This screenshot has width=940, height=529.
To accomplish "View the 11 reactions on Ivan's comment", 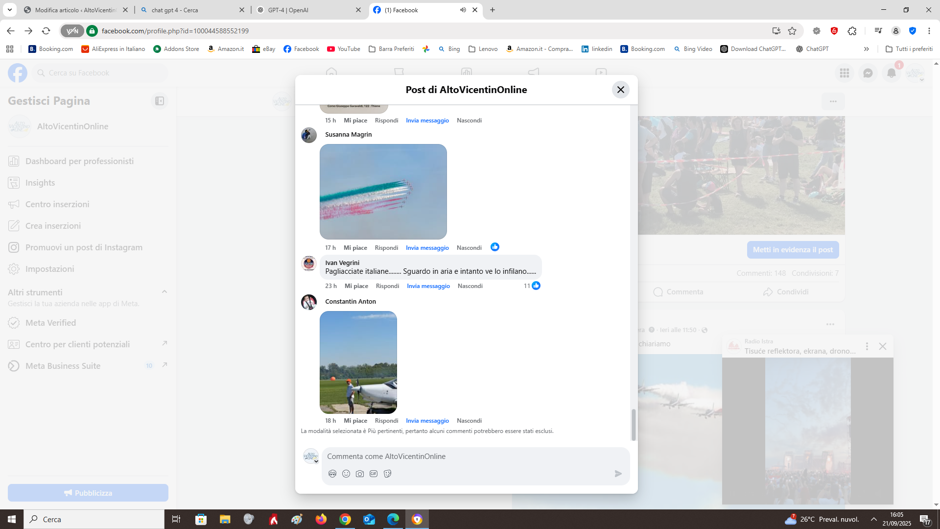I will 532,286.
